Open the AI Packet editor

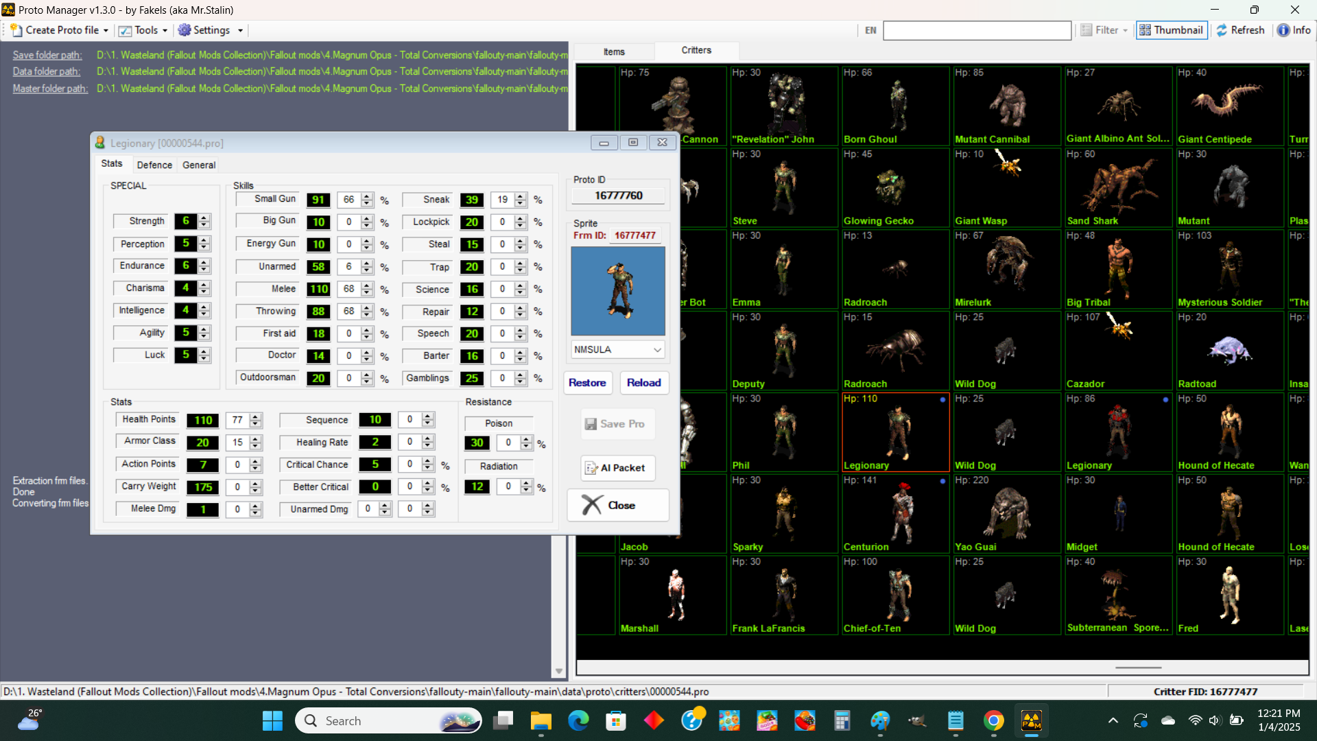(618, 468)
